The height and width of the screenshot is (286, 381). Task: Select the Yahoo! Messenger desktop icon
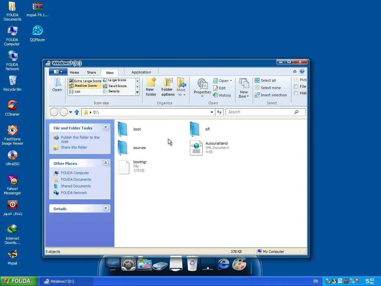(x=12, y=185)
